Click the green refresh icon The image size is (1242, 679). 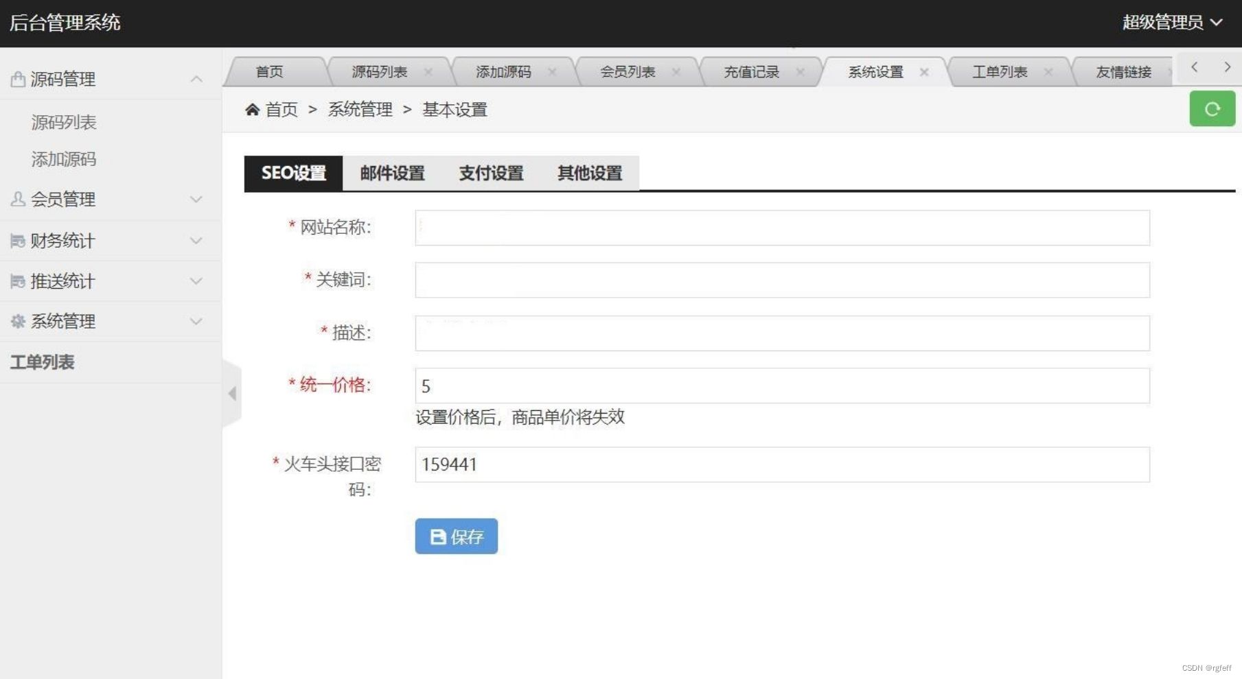tap(1211, 108)
